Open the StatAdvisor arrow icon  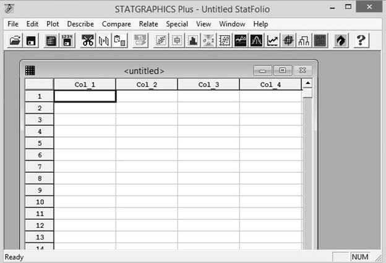point(341,40)
